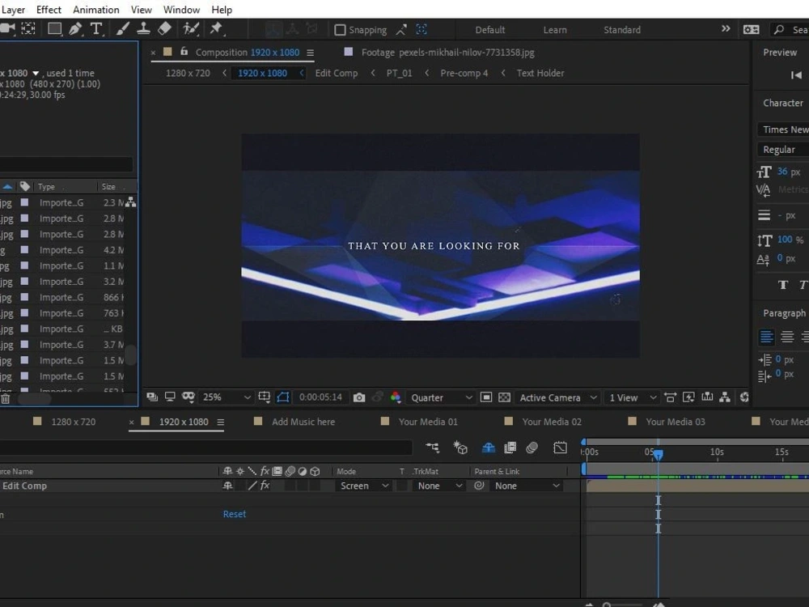Toggle mask and shape path visibility
Viewport: 809px width, 607px height.
tap(283, 397)
